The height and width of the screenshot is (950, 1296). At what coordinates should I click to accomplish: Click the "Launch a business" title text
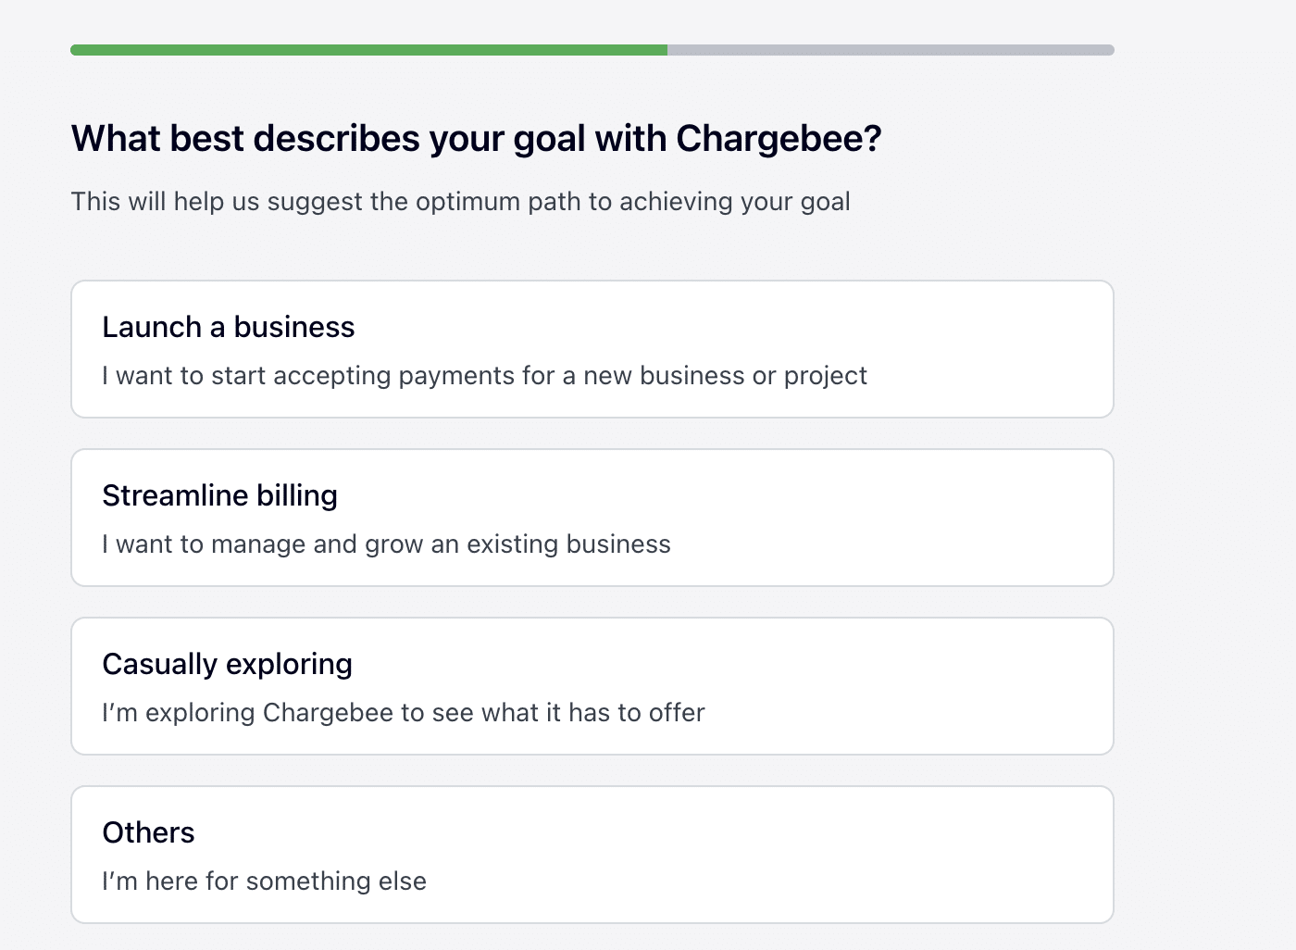pos(229,327)
